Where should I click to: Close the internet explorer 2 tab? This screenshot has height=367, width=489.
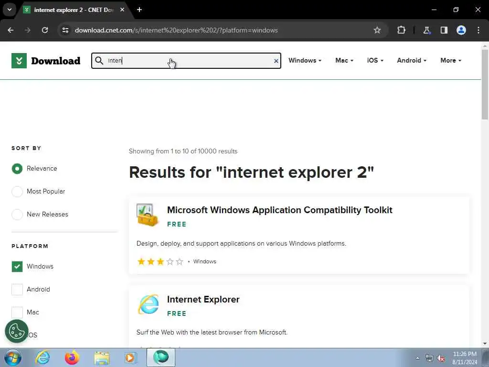pyautogui.click(x=122, y=10)
